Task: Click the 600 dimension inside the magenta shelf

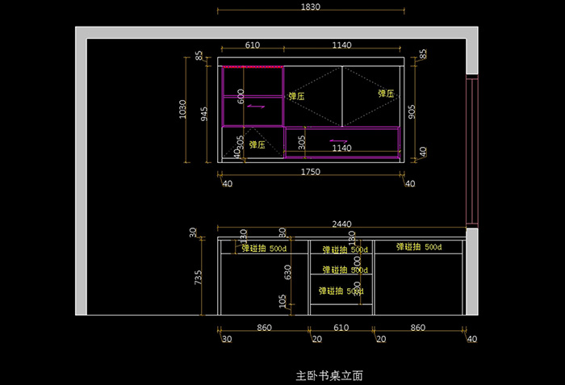Action: 241,95
